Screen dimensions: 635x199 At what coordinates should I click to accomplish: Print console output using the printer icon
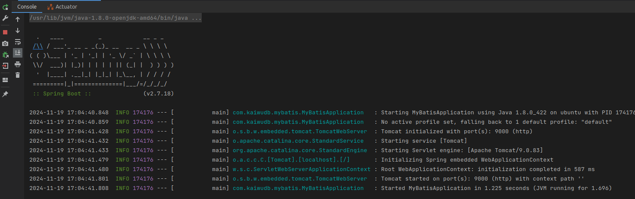pyautogui.click(x=18, y=64)
